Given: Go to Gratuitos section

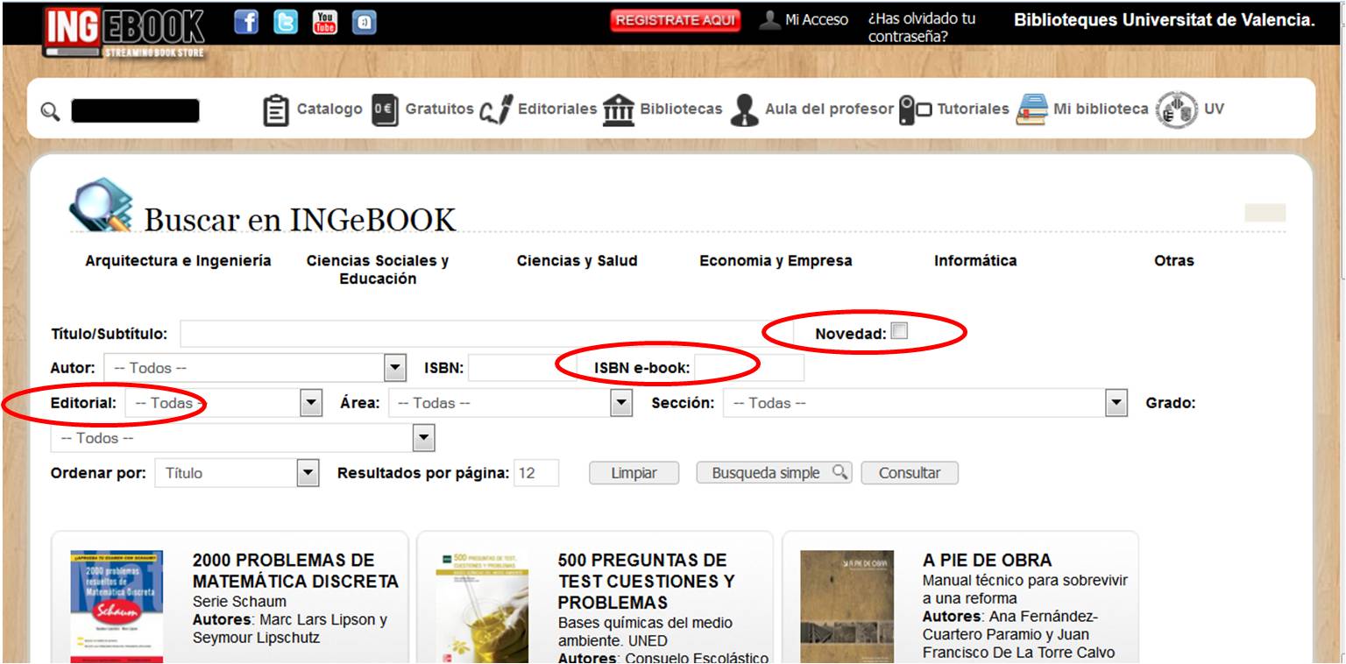Looking at the screenshot, I should (439, 109).
